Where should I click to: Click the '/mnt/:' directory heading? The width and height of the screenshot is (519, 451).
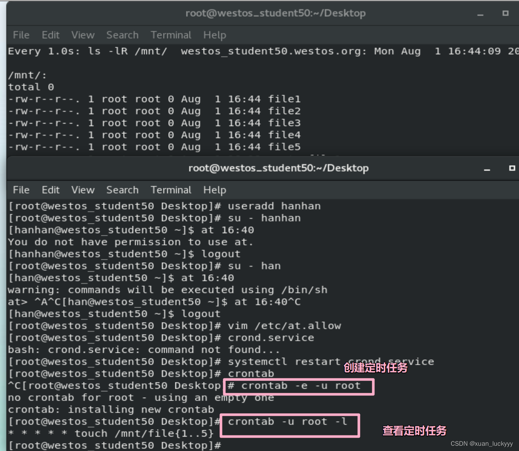(x=27, y=75)
